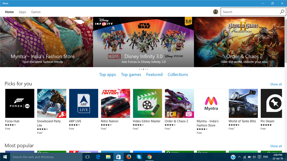Show all Most popular apps
Viewport: 287px width, 161px height.
coord(276,146)
